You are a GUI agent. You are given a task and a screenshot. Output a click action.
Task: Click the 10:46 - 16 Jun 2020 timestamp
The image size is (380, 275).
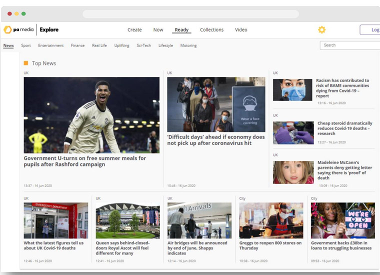coord(181,185)
